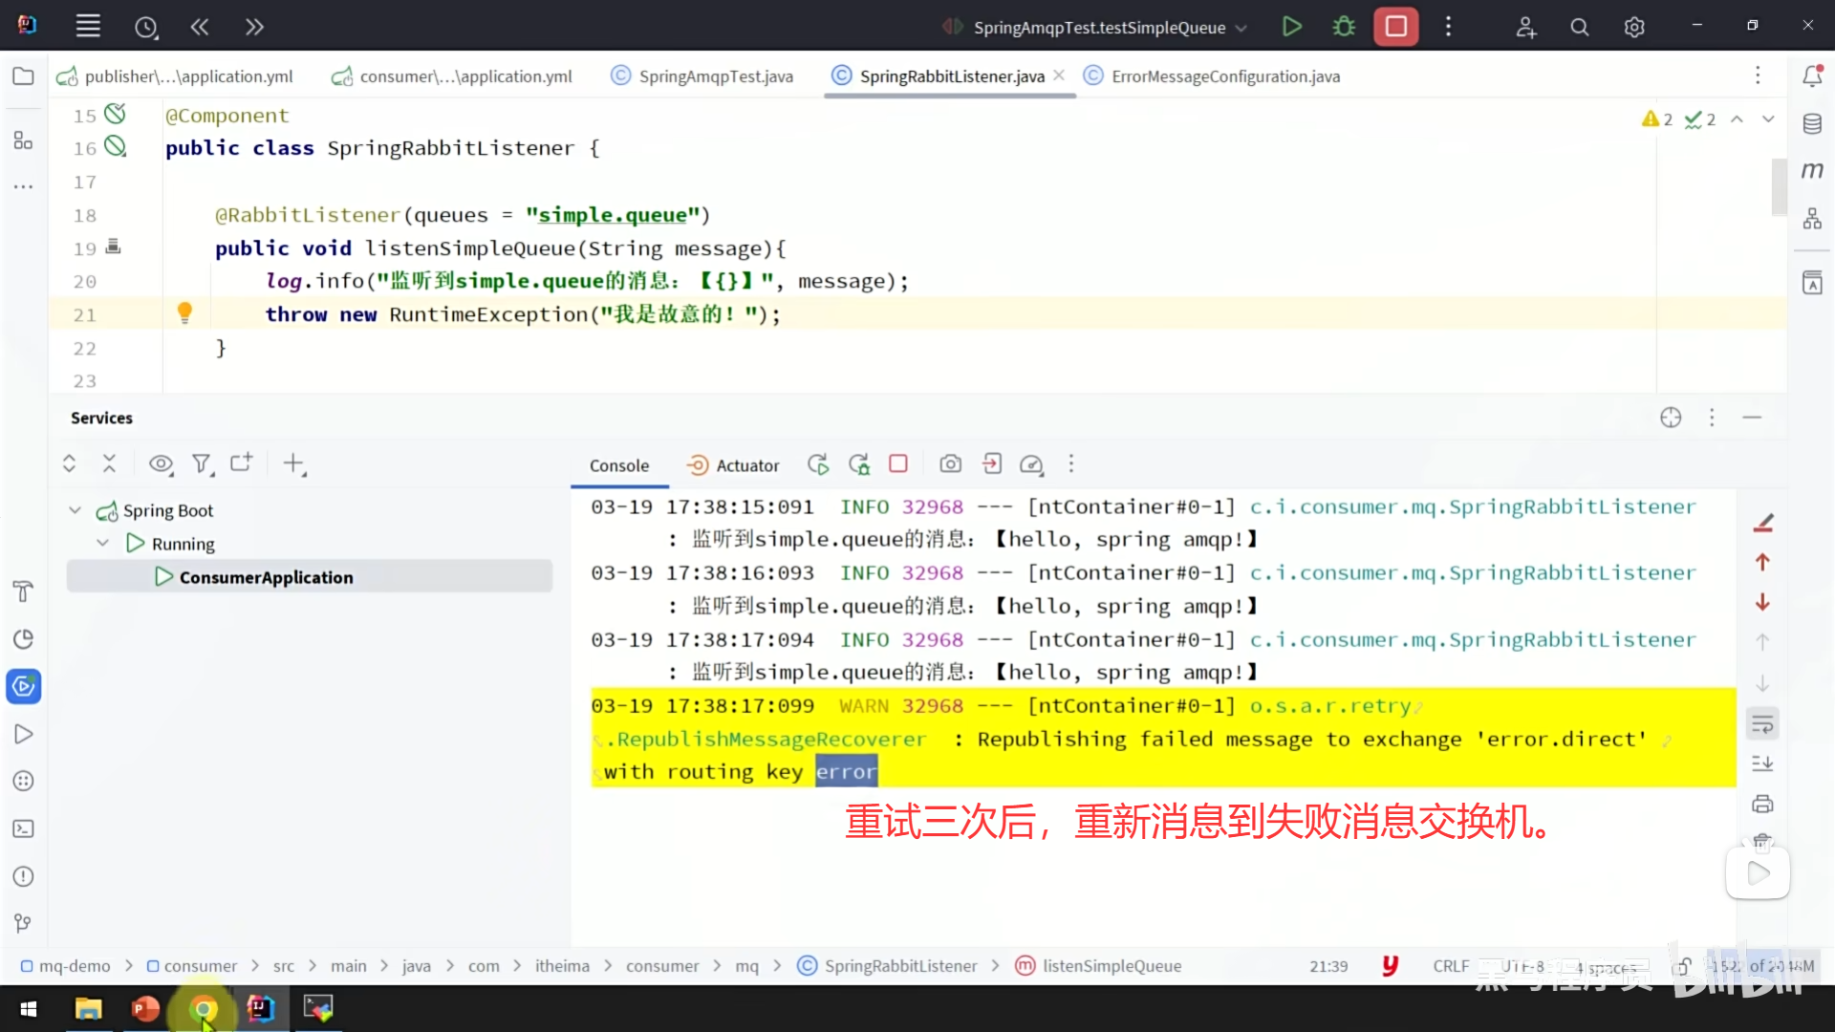The image size is (1835, 1032).
Task: Toggle the eye view options in Services
Action: click(x=161, y=464)
